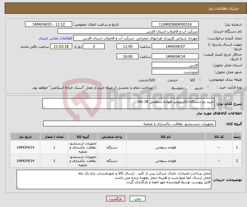Click the کد کالا column header
This screenshot has height=207, width=247.
[x=219, y=137]
